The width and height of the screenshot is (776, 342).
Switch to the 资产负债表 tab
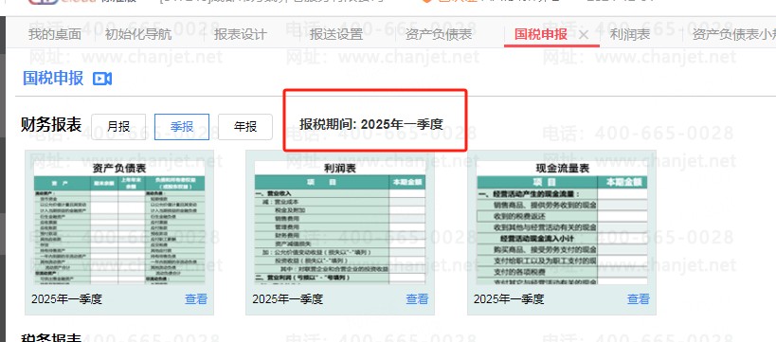pyautogui.click(x=439, y=34)
